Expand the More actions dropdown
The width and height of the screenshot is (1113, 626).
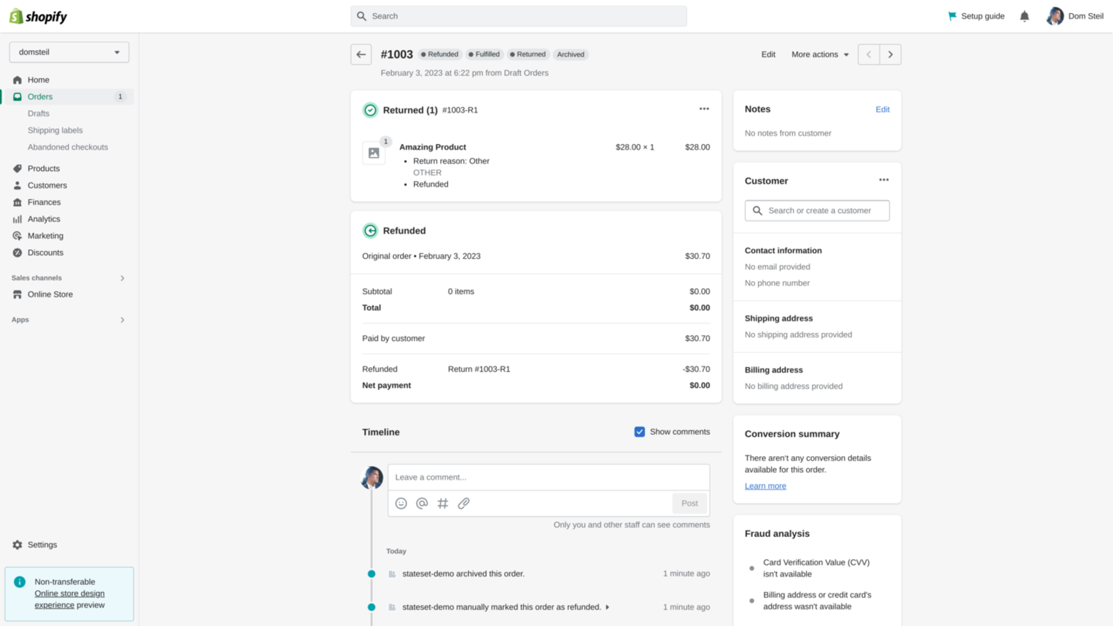tap(819, 54)
